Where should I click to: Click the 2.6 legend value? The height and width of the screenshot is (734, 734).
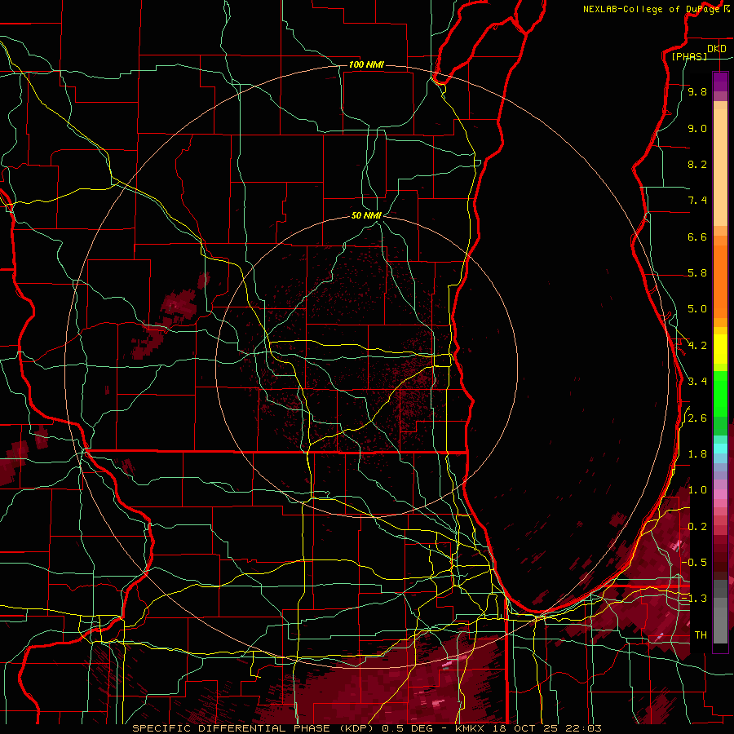pyautogui.click(x=697, y=418)
